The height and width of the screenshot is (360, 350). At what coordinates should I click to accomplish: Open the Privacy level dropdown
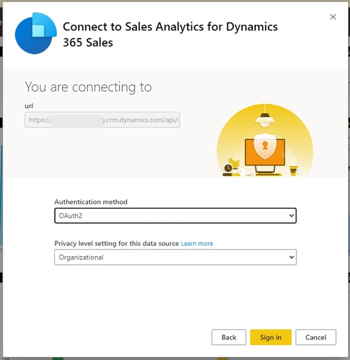tap(176, 257)
